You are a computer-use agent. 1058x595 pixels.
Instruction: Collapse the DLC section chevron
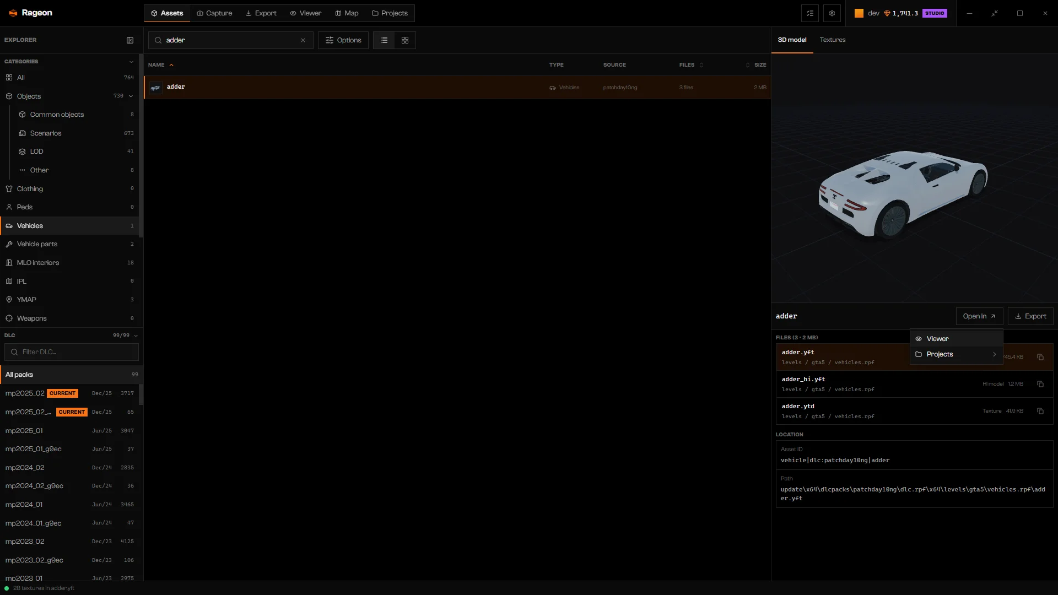(136, 336)
